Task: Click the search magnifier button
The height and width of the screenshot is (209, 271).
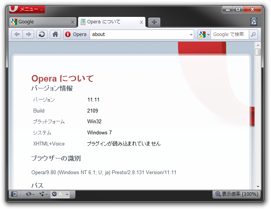Action: coord(253,34)
